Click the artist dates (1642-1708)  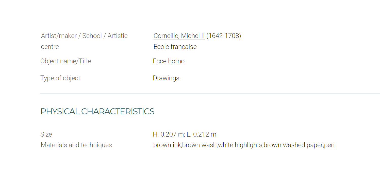224,36
